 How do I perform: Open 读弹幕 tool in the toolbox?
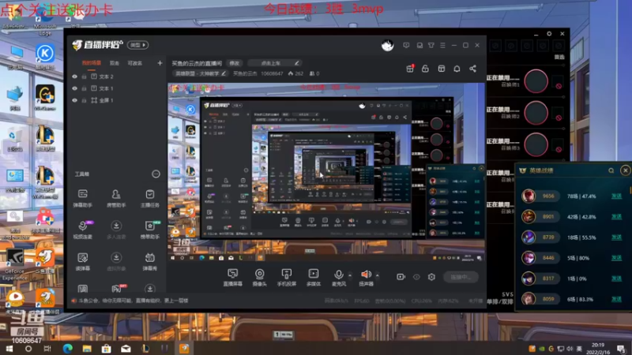(x=83, y=262)
